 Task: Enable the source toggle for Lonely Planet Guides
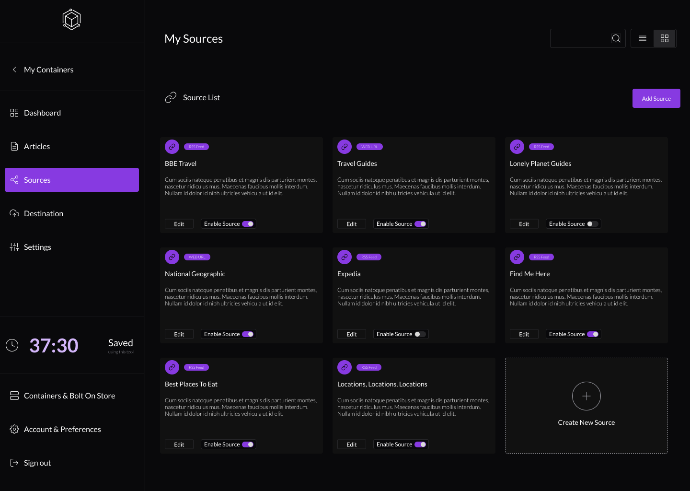[x=593, y=223]
